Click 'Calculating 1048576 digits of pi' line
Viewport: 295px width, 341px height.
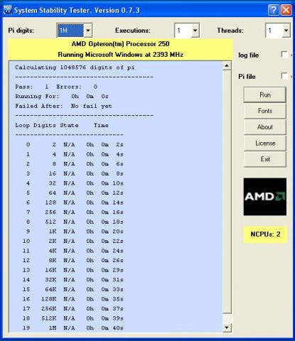tap(75, 67)
